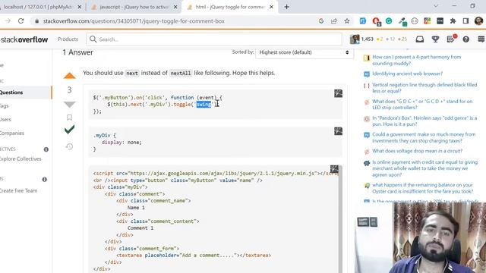
Task: Click the icon on the .myDiv CSS code block
Action: (338, 131)
